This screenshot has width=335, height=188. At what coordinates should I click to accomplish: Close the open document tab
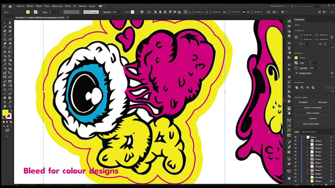click(x=67, y=18)
